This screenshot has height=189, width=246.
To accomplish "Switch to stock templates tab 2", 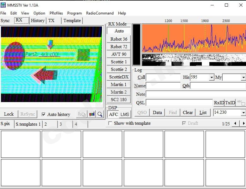I will (50, 124).
